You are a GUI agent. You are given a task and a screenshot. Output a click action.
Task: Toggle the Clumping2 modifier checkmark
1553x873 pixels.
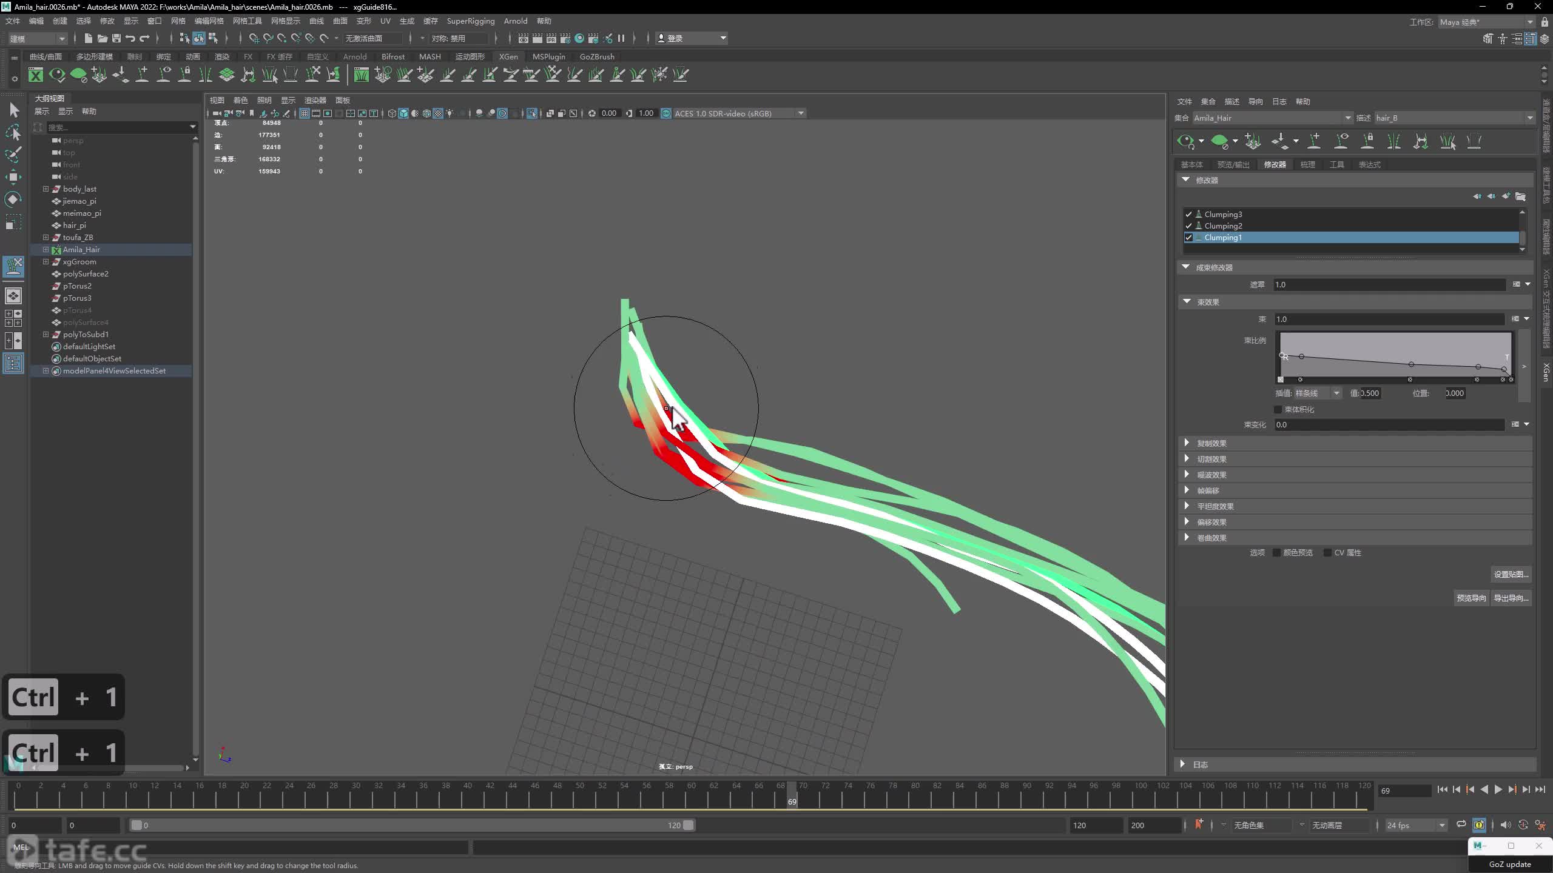[x=1188, y=226]
